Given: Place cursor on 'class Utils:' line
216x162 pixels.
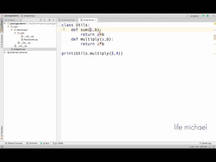Looking at the screenshot, I should [x=76, y=25].
